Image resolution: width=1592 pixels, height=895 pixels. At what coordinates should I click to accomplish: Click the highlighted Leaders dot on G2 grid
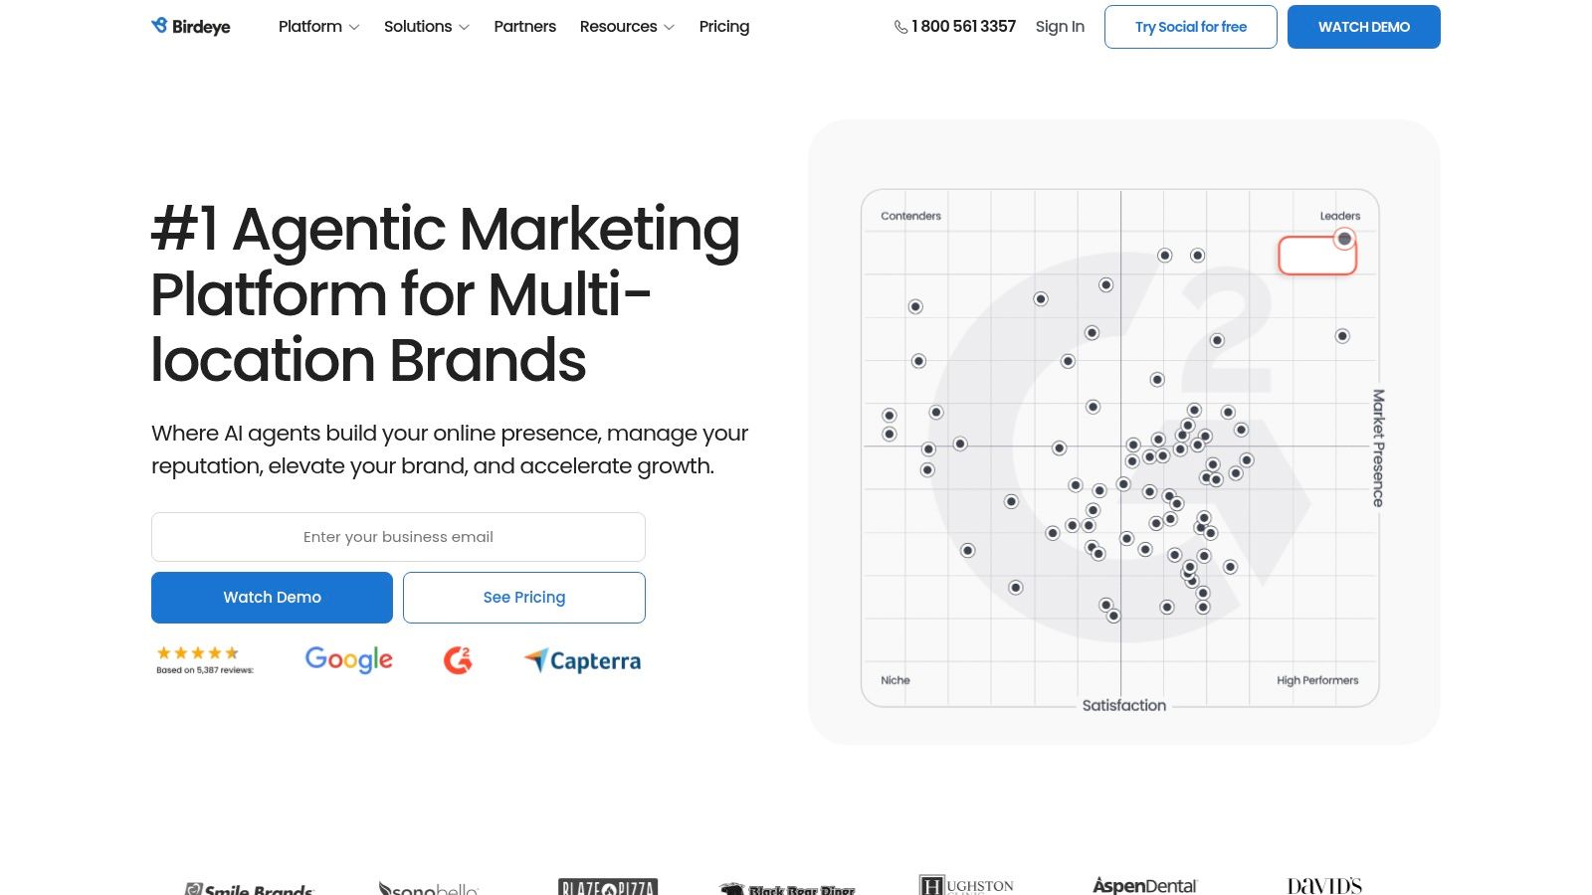1344,239
